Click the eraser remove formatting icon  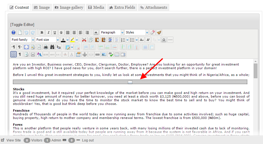tap(152, 33)
